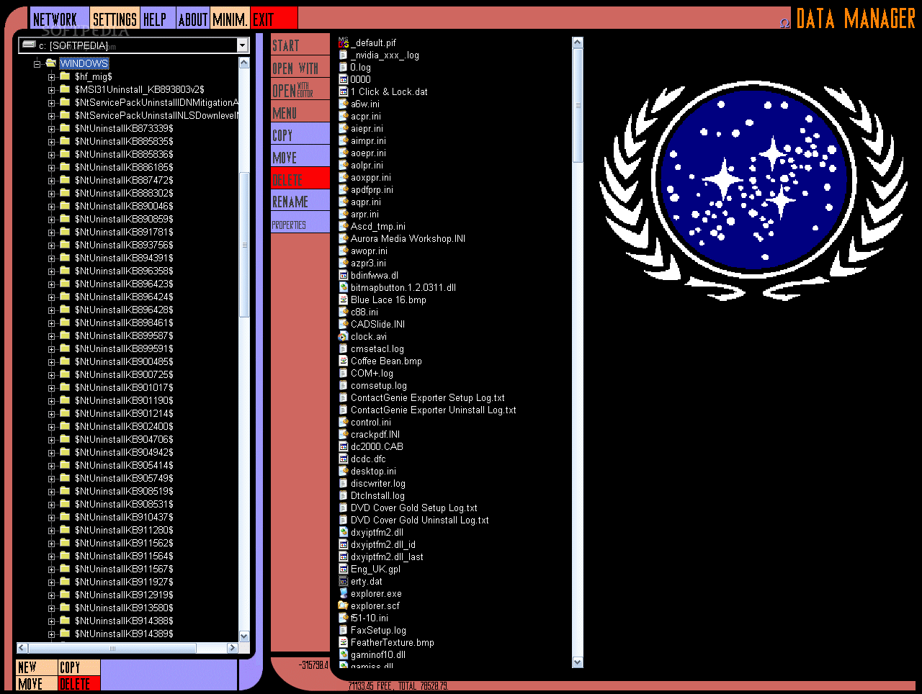Click the _nvidia_xxx_.log file icon
The width and height of the screenshot is (922, 694).
(x=344, y=55)
